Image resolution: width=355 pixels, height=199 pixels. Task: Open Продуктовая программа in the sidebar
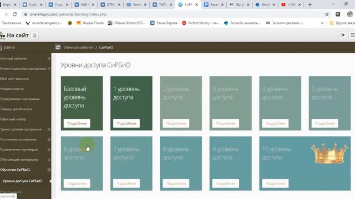coord(20,99)
